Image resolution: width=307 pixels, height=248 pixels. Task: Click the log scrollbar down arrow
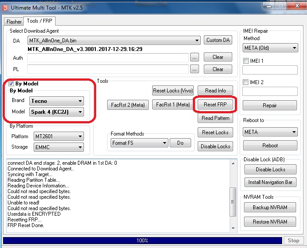tap(233, 228)
